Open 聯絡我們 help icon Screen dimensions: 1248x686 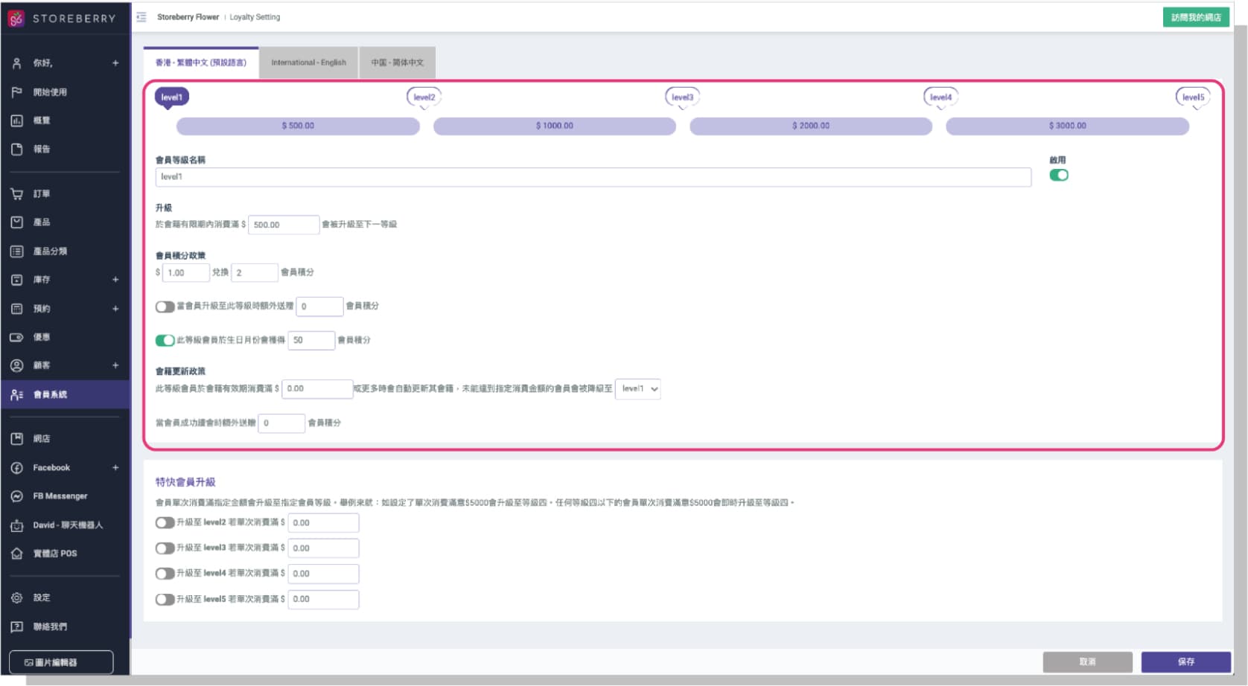point(16,626)
